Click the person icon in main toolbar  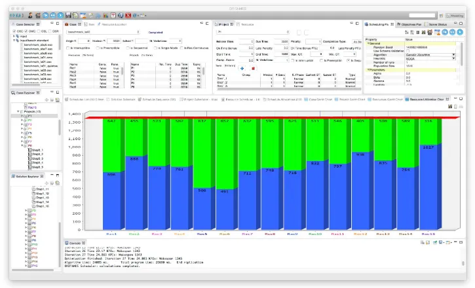click(30, 15)
